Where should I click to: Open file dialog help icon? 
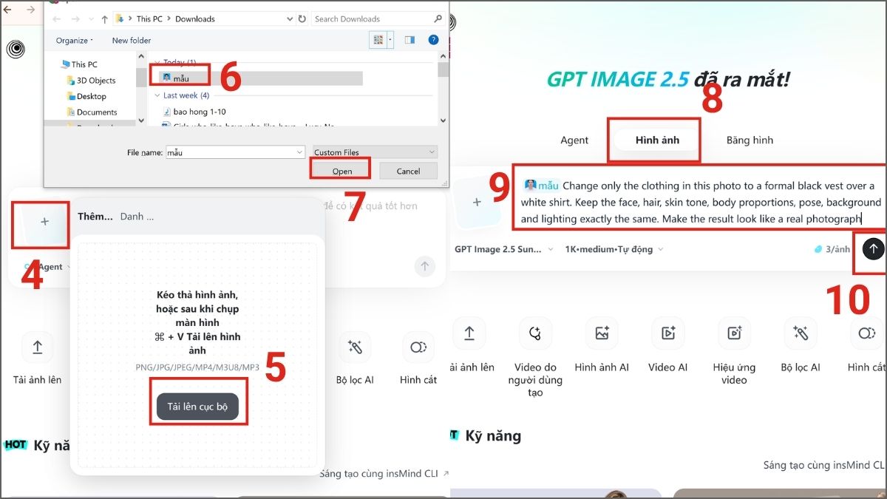pyautogui.click(x=434, y=40)
